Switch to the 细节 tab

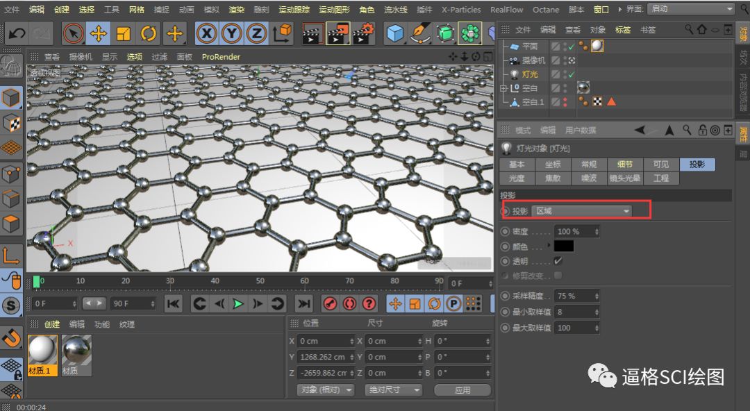click(625, 164)
